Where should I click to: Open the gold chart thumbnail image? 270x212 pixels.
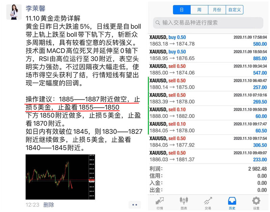click(60, 177)
